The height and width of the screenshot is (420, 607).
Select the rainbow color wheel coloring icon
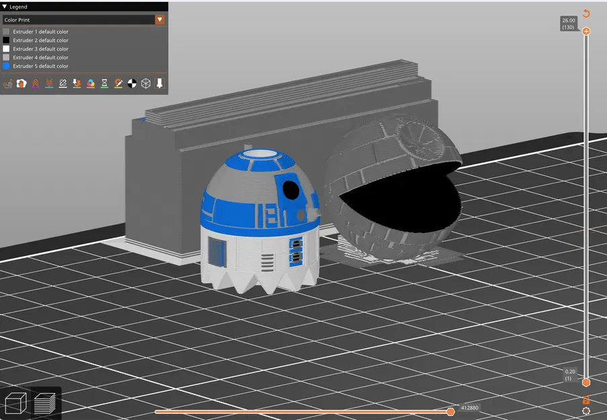[91, 83]
